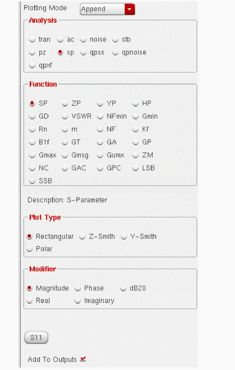Choose the GPC function option
This screenshot has height=370, width=235.
coord(100,168)
